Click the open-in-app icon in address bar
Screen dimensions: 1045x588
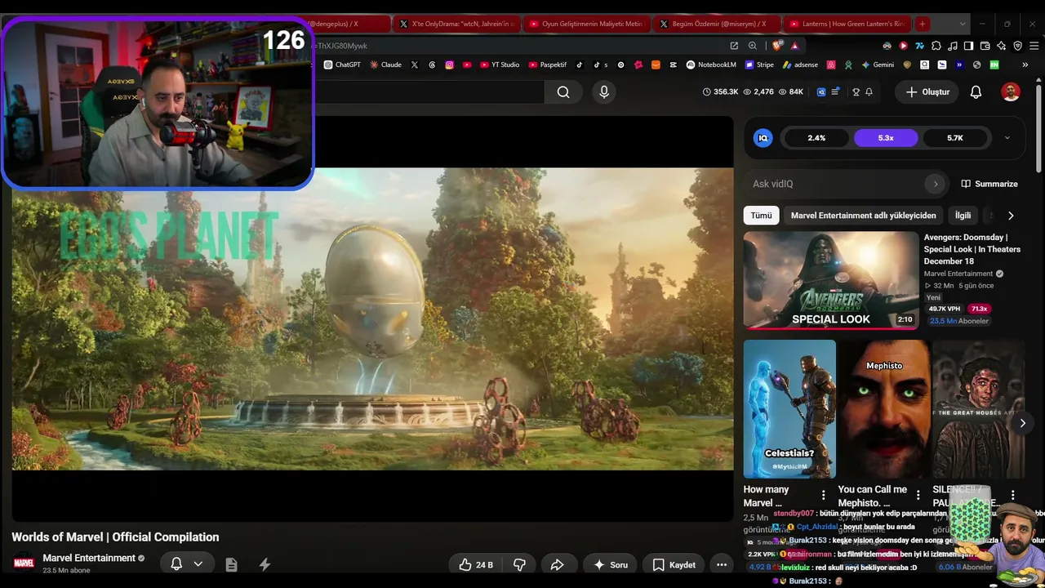pos(734,46)
